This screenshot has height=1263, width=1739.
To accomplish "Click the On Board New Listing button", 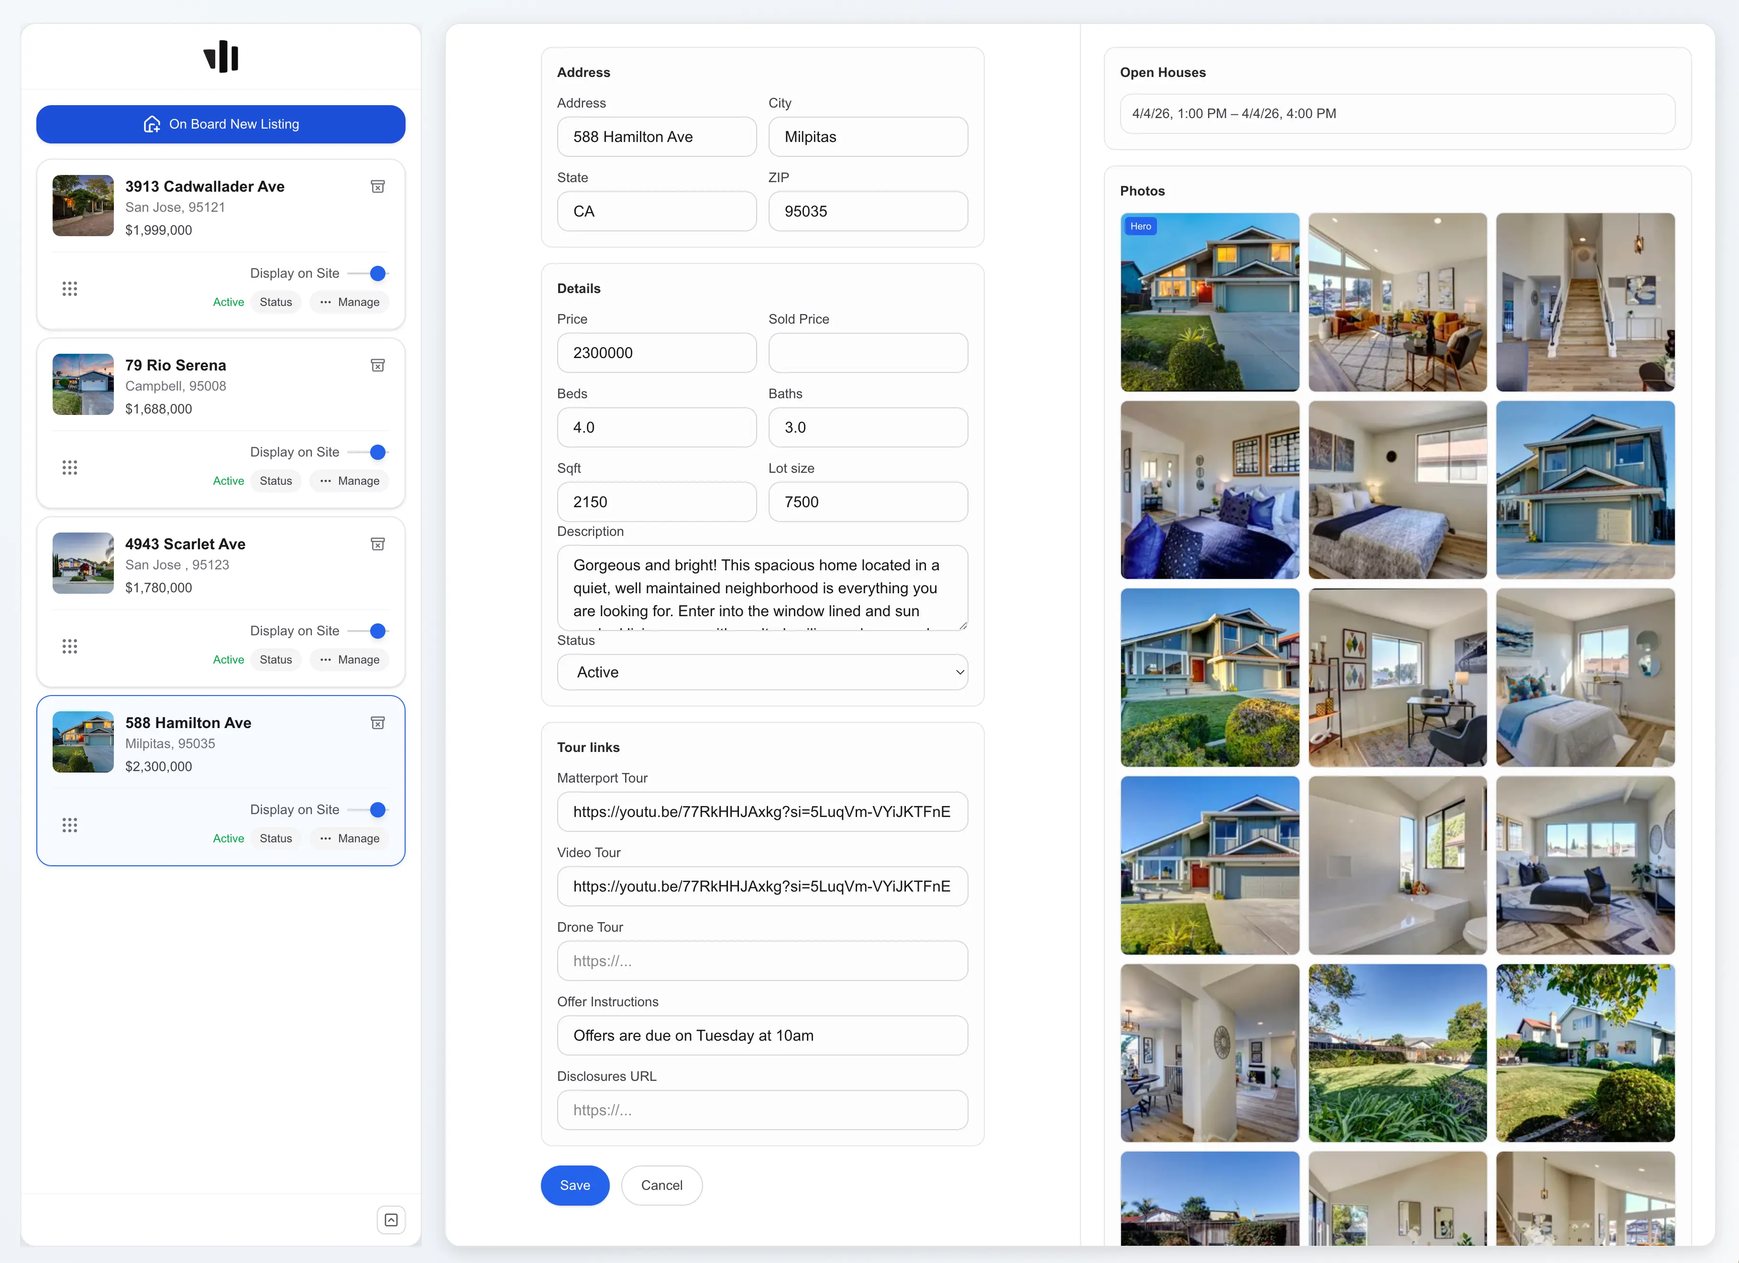I will coord(220,124).
